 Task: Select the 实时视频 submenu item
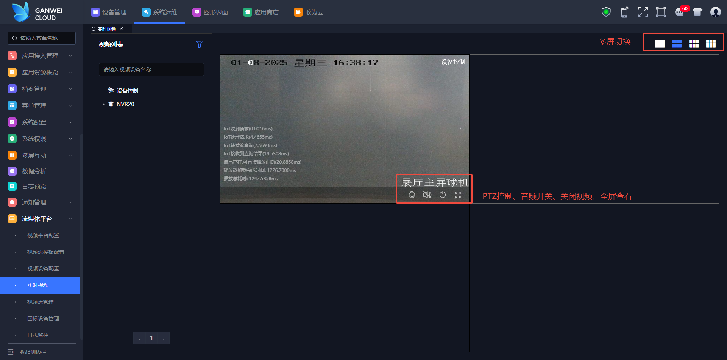tap(40, 285)
